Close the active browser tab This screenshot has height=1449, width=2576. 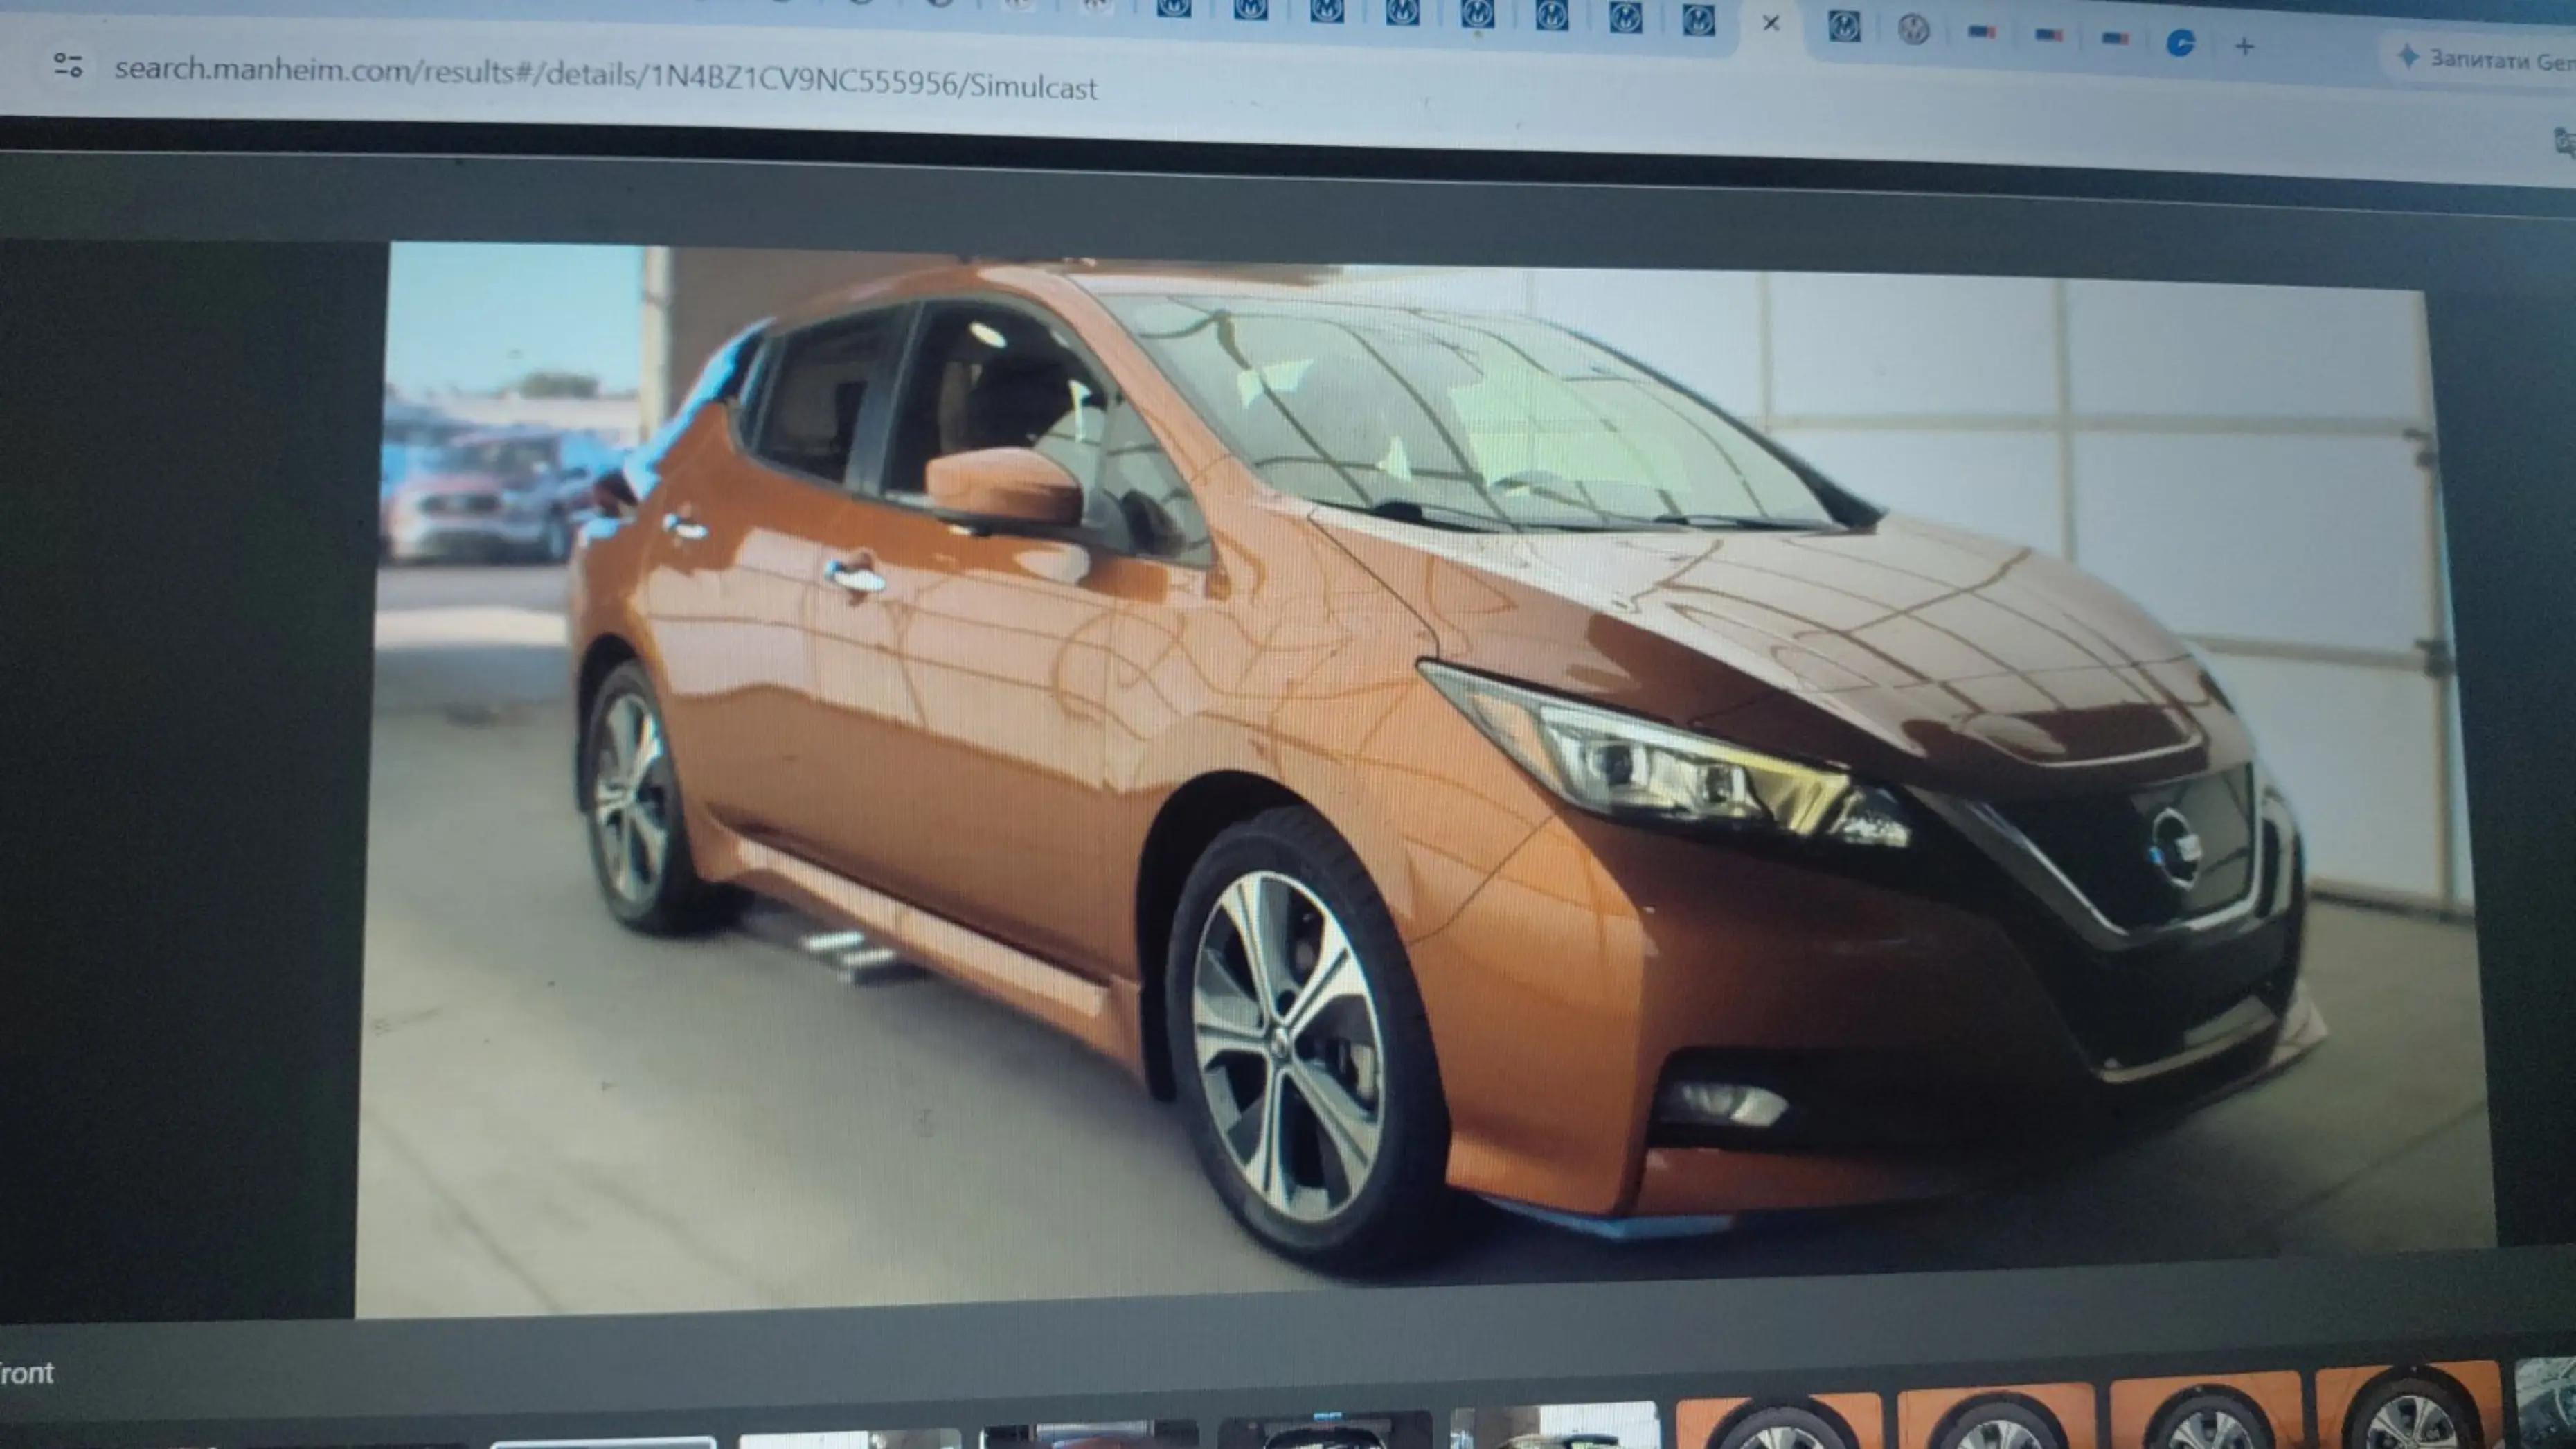tap(1771, 23)
